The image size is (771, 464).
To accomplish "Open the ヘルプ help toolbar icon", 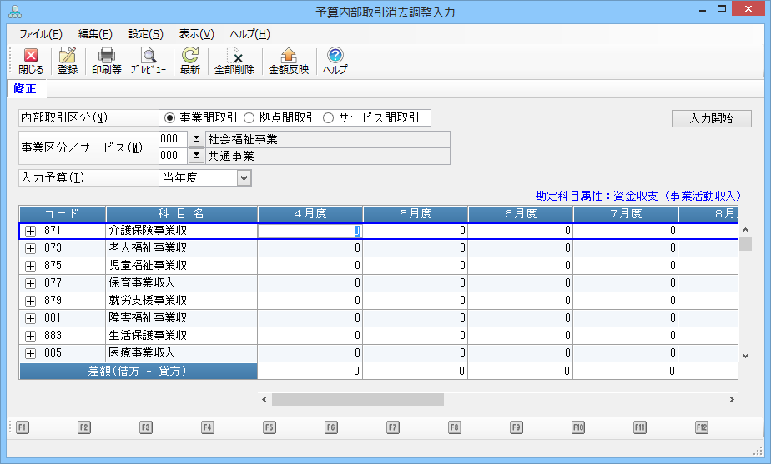I will [x=335, y=61].
